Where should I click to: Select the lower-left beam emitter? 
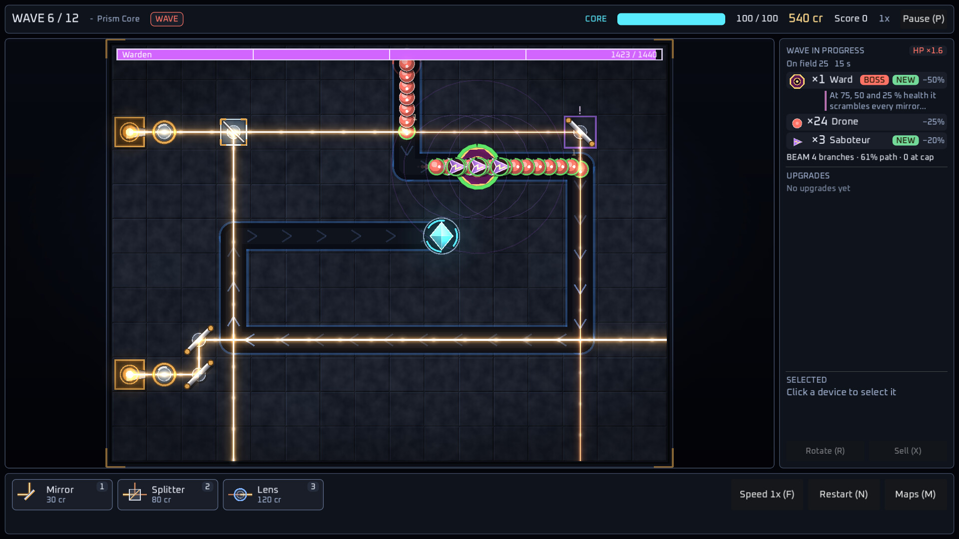tap(130, 374)
